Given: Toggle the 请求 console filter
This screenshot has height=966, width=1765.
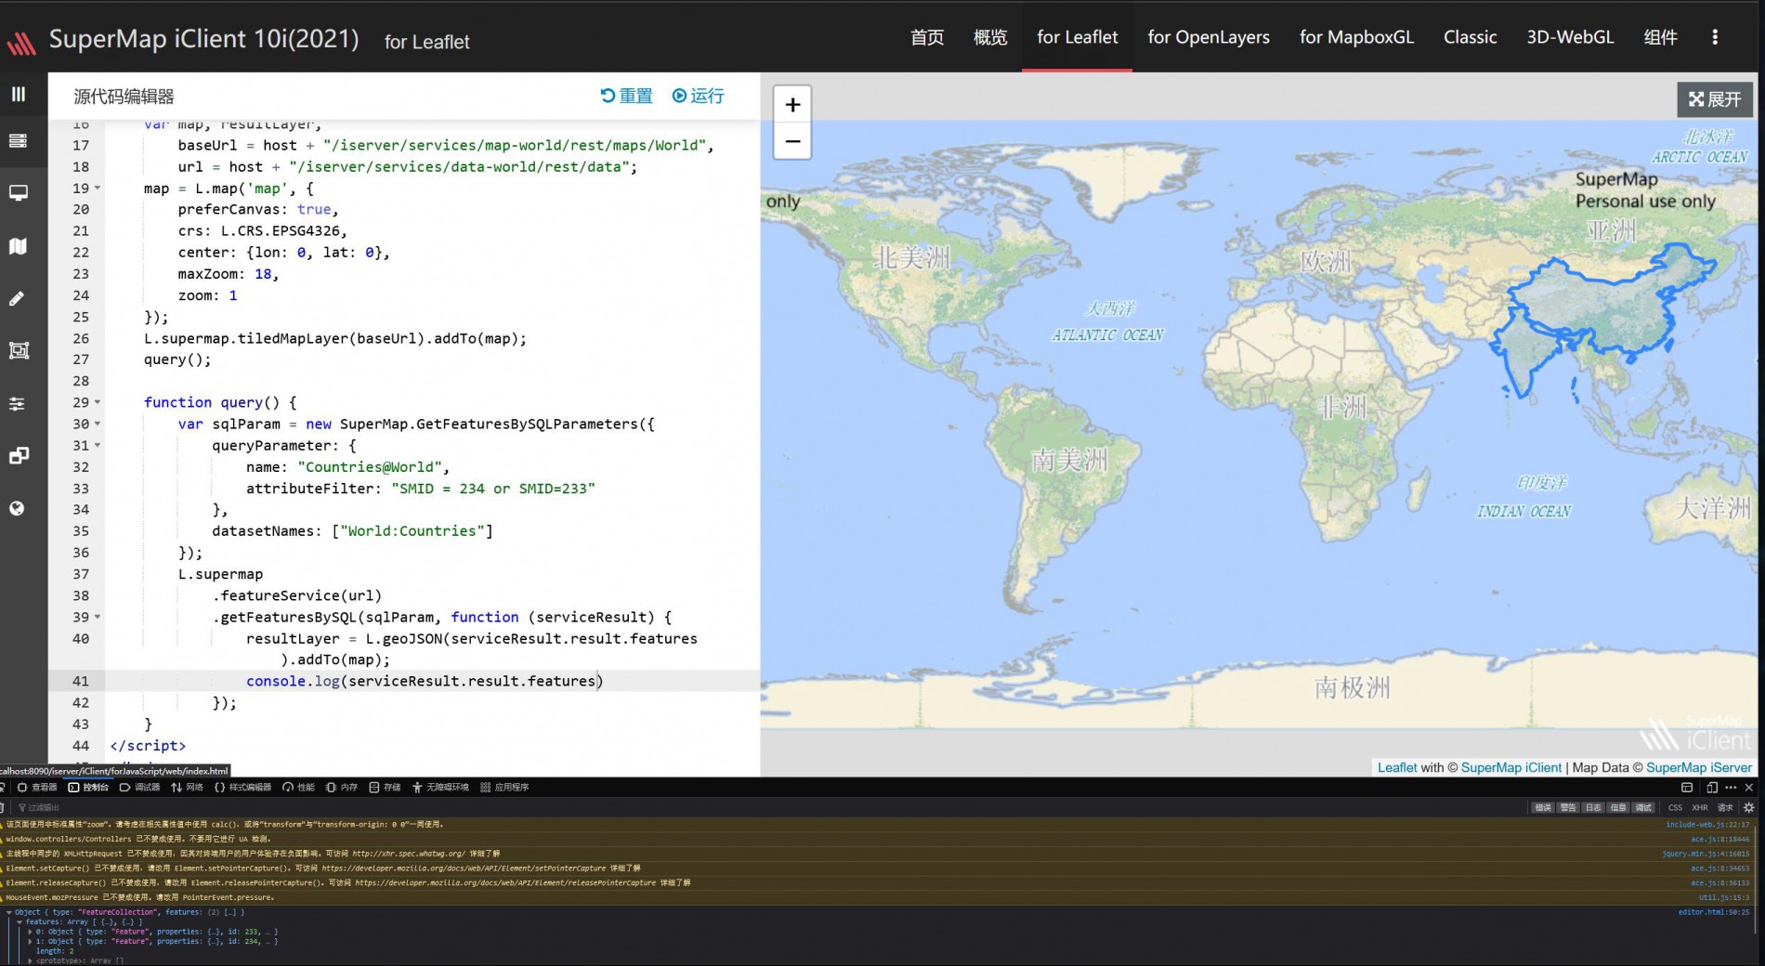Looking at the screenshot, I should [x=1725, y=807].
